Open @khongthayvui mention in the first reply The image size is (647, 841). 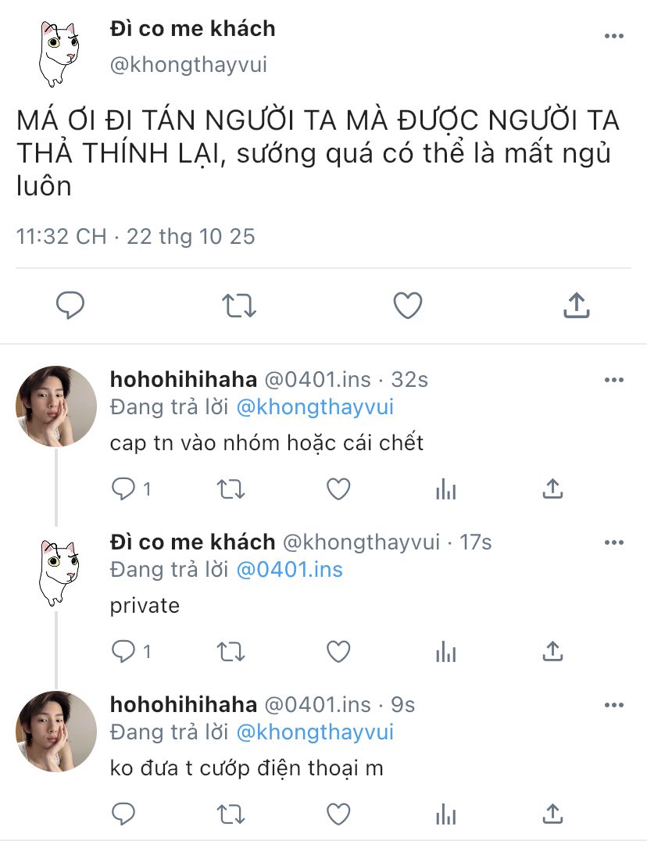316,407
